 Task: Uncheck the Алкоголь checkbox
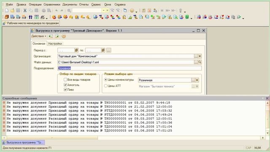click(x=65, y=85)
